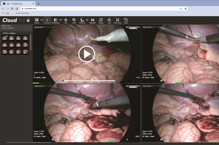219x145 pixels.
Task: Open the Layout grid tool
Action: click(x=37, y=21)
